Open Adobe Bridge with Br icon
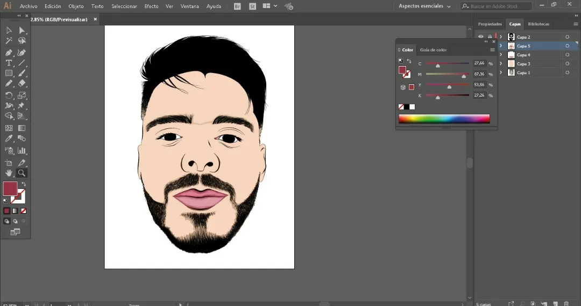 (238, 6)
